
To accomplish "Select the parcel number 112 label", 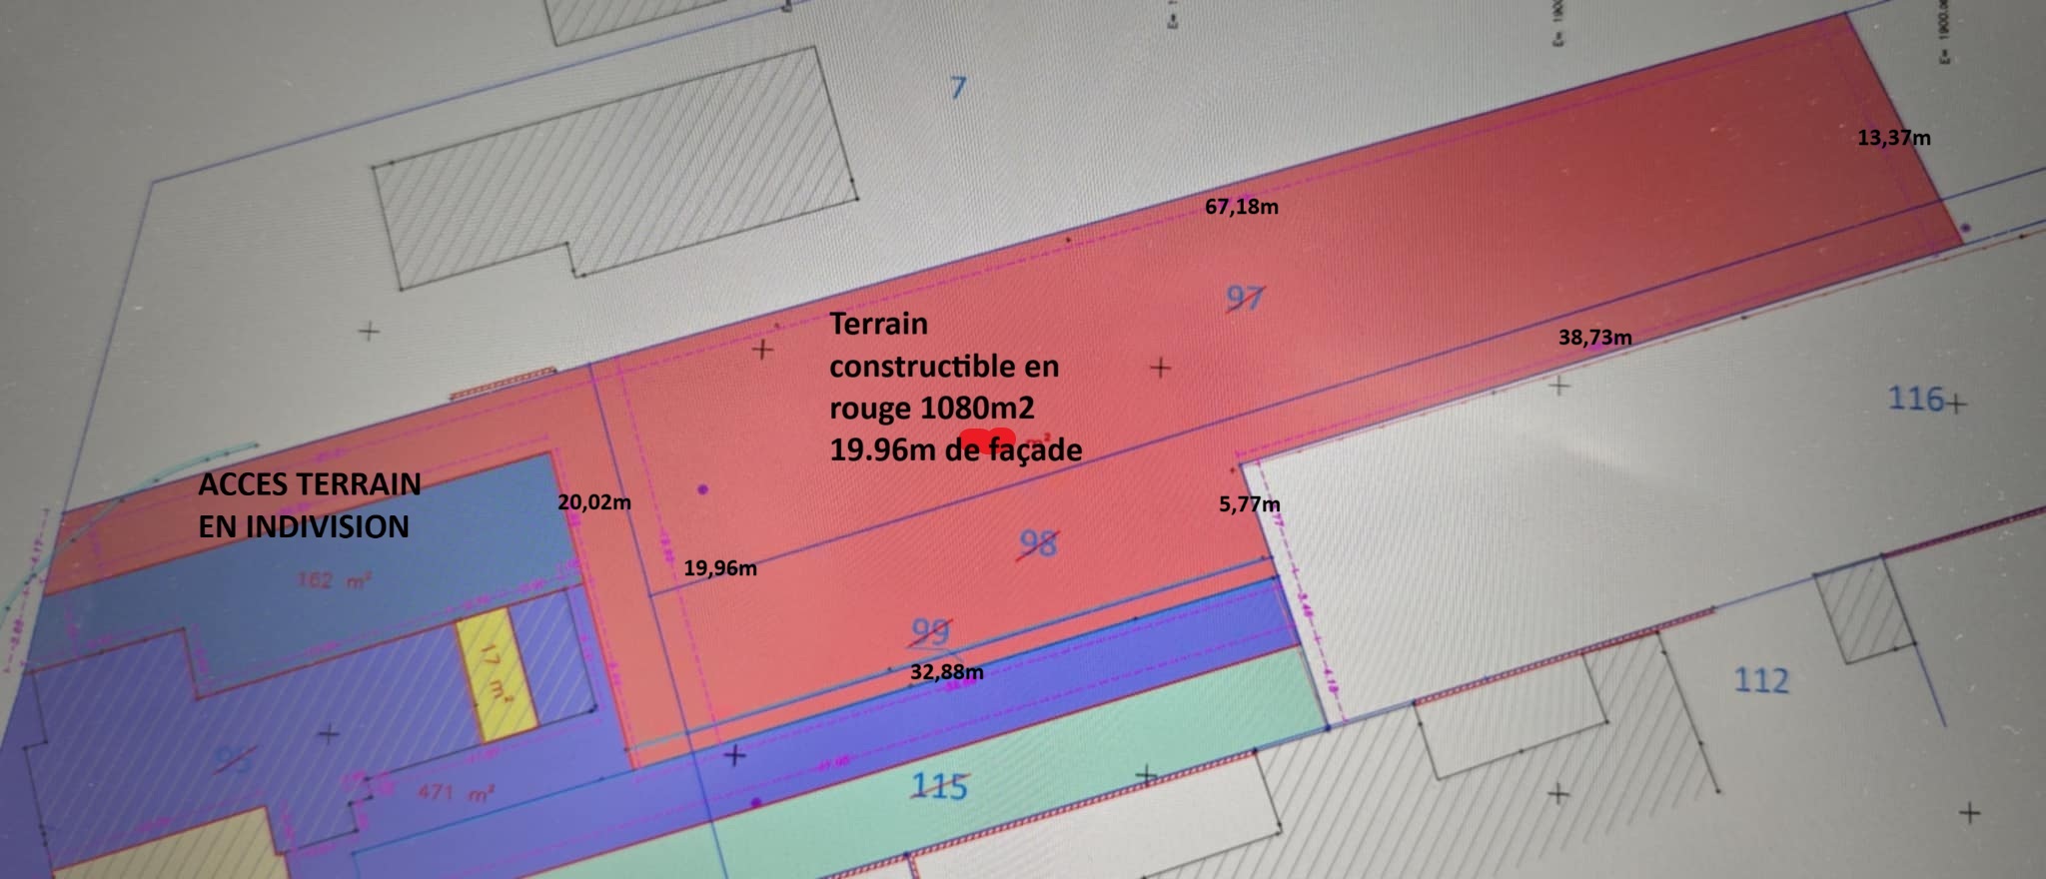I will click(x=1760, y=680).
